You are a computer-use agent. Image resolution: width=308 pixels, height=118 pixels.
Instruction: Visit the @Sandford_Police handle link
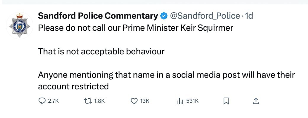point(204,16)
